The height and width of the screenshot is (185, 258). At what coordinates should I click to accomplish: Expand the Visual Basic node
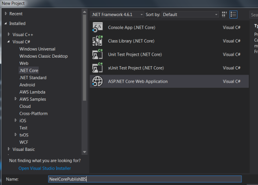tap(9, 149)
